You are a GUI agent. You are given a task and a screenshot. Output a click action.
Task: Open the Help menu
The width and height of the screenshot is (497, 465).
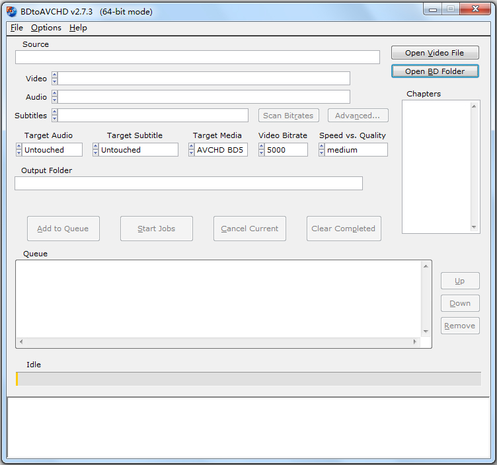(x=78, y=28)
